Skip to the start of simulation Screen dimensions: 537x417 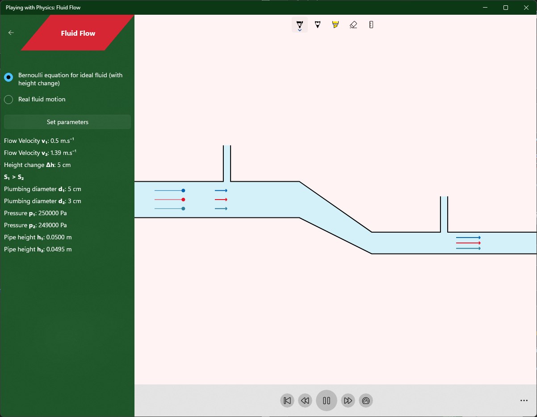click(287, 400)
